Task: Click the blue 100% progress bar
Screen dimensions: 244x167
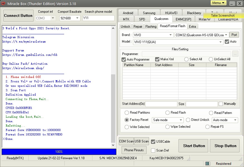Action: pyautogui.click(x=59, y=152)
